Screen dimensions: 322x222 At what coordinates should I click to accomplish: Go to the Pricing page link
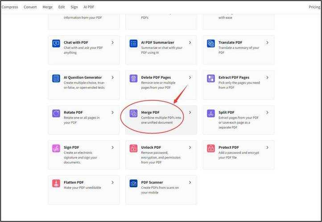(x=314, y=7)
